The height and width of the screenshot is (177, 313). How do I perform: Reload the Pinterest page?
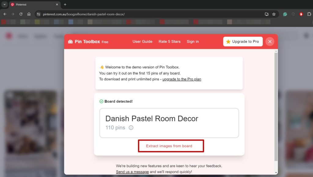click(21, 14)
